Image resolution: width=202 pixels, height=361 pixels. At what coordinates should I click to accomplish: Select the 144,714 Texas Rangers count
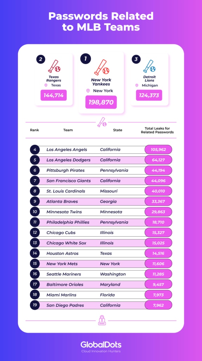pyautogui.click(x=54, y=95)
